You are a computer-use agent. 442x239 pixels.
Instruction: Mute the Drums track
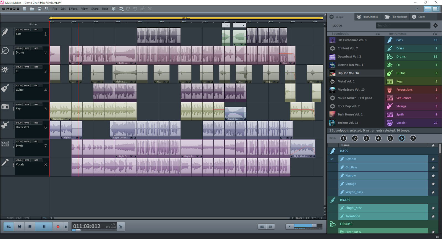pos(26,48)
